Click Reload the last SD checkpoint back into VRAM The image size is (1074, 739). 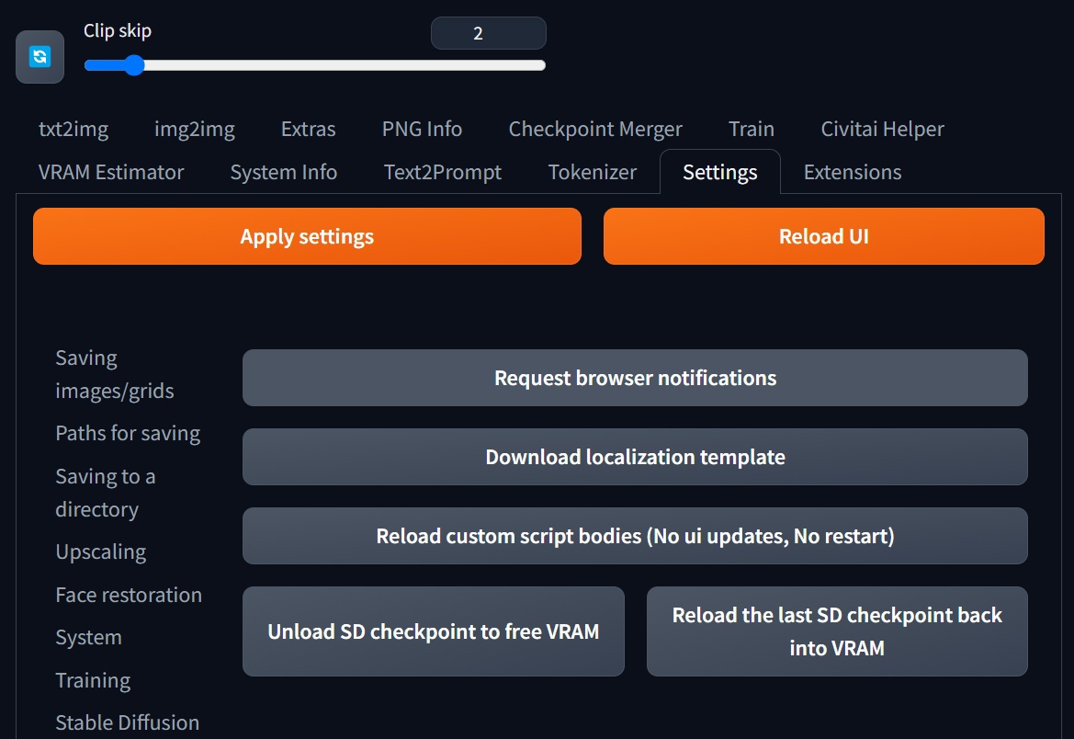[837, 631]
